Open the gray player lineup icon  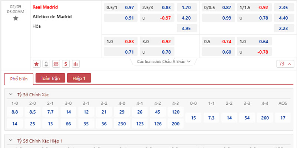tap(46, 64)
